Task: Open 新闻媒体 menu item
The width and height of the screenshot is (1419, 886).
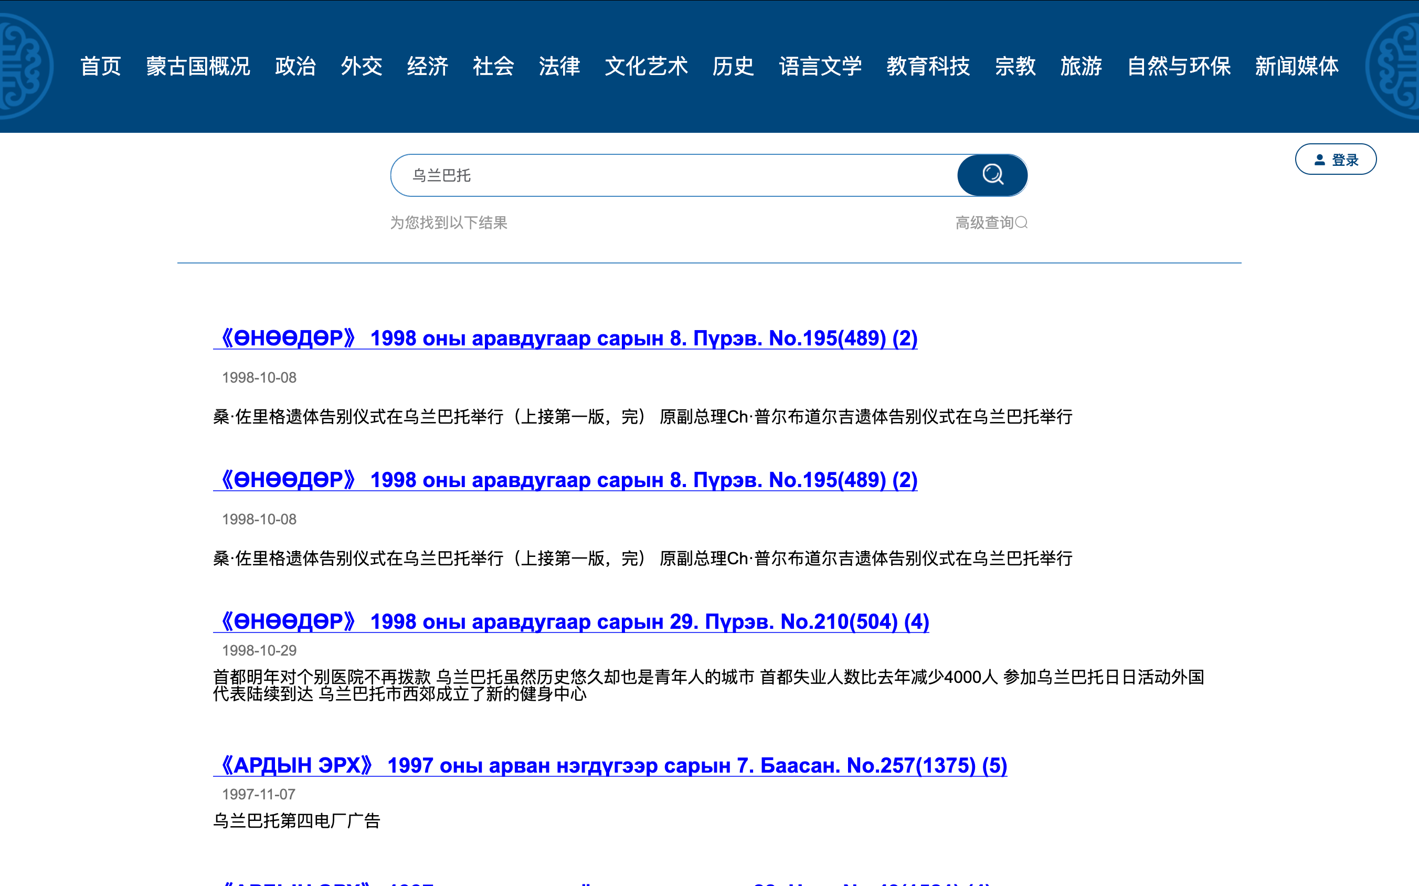Action: click(1297, 66)
